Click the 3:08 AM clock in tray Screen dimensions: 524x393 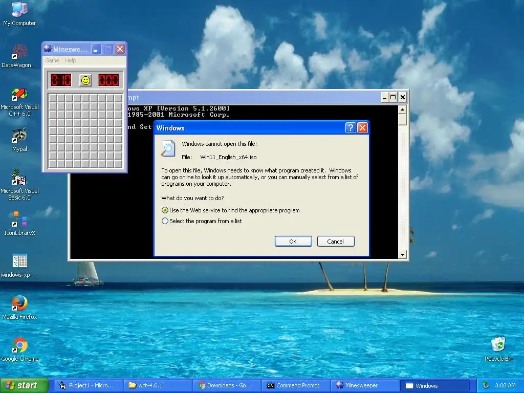(x=505, y=385)
